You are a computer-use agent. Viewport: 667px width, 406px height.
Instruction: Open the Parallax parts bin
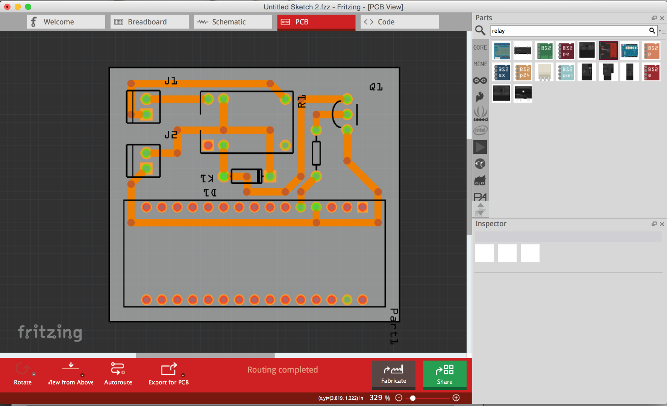[x=480, y=196]
